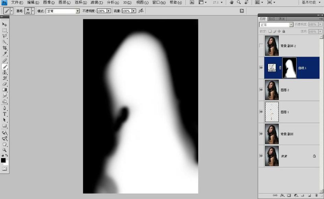This screenshot has height=199, width=324.
Task: Select the Brush tool in toolbox
Action: pos(4,66)
